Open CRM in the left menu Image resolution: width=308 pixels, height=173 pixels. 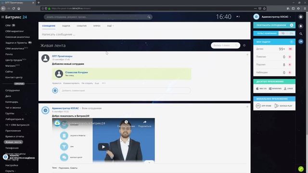click(x=8, y=25)
